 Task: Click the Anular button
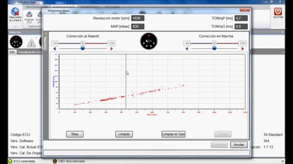tap(239, 145)
